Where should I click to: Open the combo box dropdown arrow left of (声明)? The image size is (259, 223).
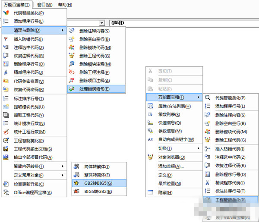point(102,23)
